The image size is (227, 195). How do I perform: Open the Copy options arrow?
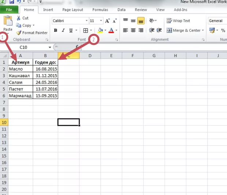point(33,25)
